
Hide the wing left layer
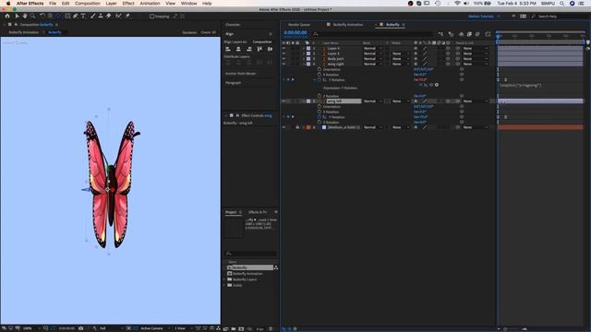click(283, 101)
